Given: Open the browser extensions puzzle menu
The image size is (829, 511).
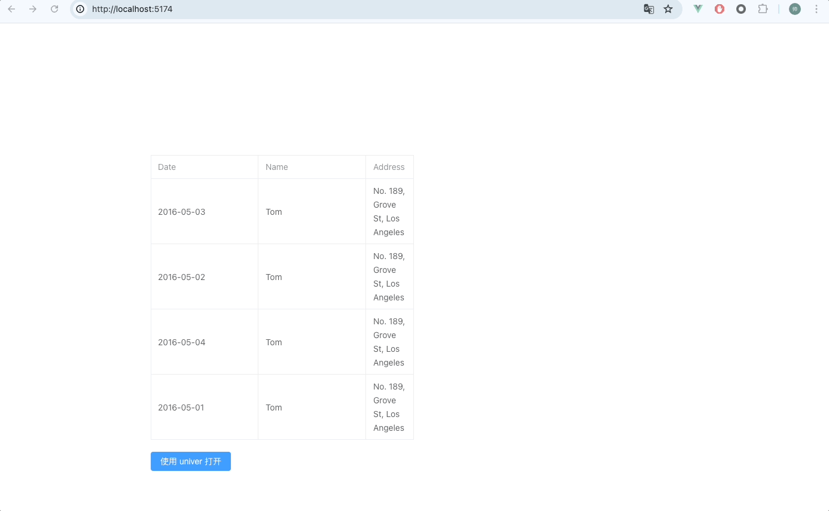Looking at the screenshot, I should (x=763, y=9).
